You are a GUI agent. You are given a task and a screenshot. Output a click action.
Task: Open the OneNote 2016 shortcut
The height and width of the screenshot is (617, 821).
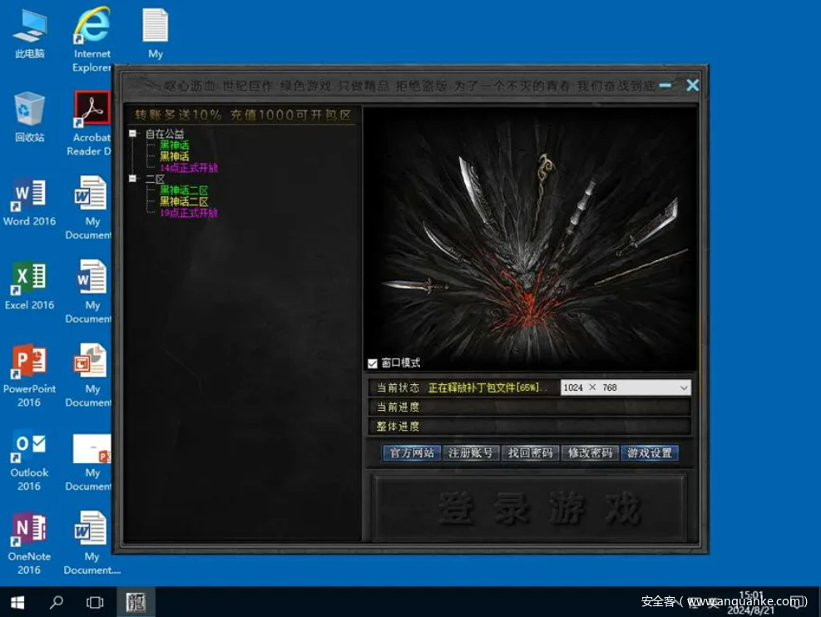(x=29, y=545)
